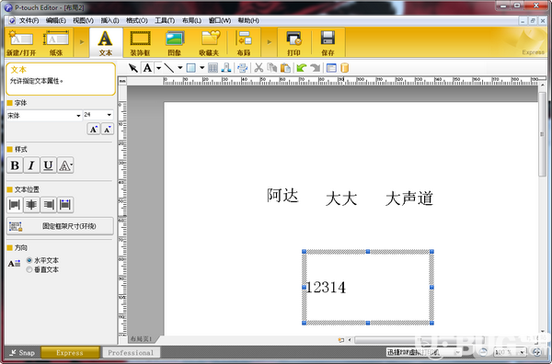Expand ribbon arrow after Paper button
Screen dimensions: 552x364
(82, 42)
